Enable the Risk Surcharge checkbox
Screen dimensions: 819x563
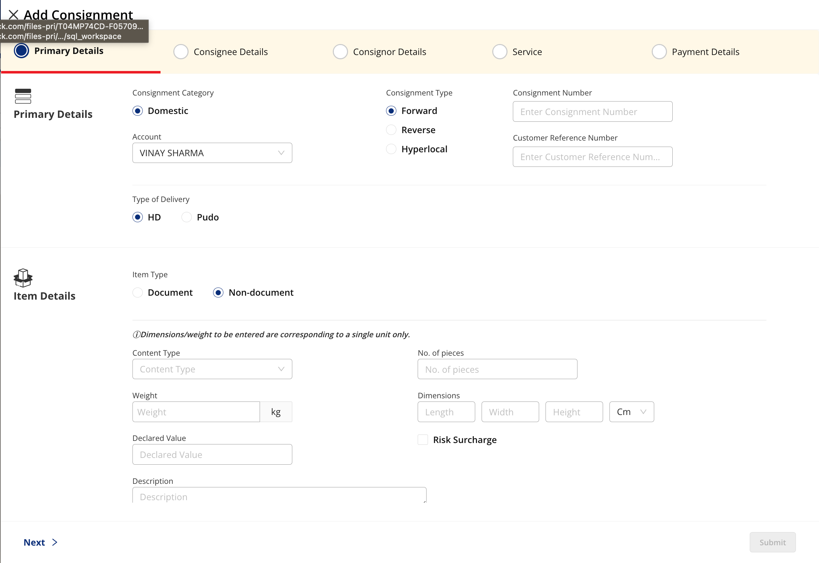point(423,440)
